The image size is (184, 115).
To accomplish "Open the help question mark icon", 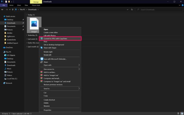I will 182,5.
